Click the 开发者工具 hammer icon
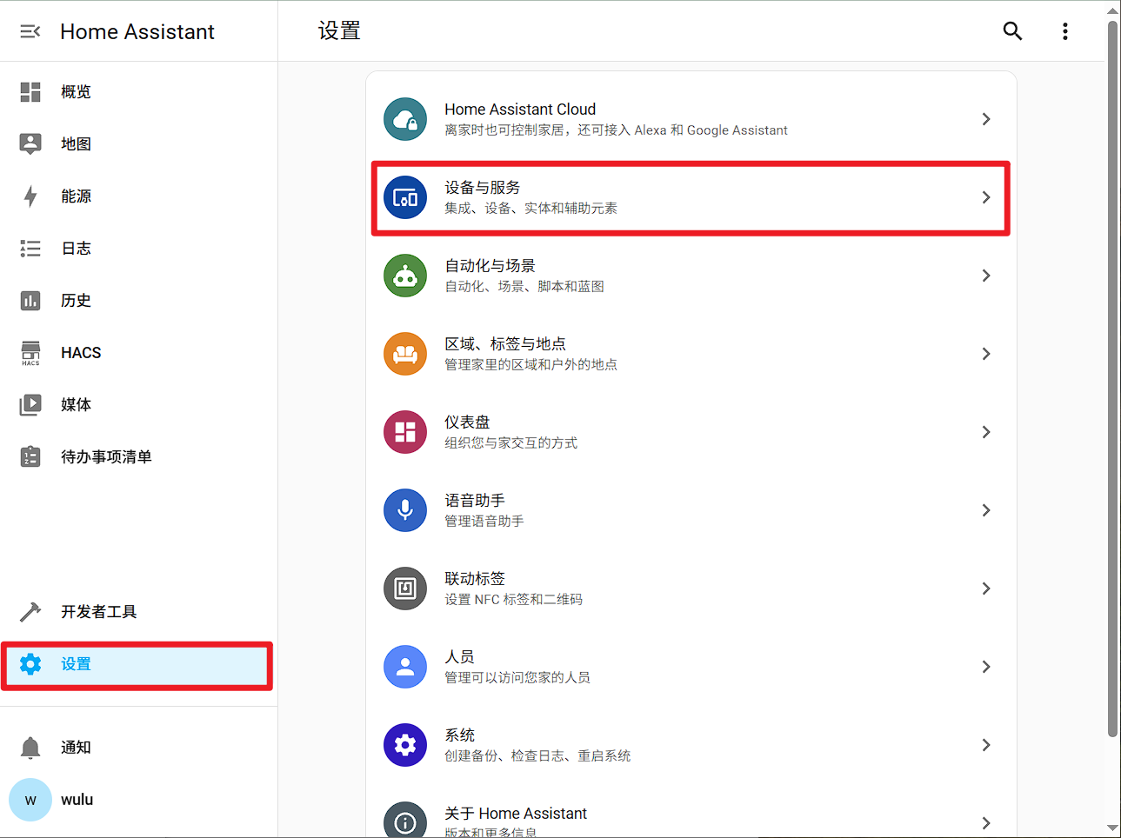The height and width of the screenshot is (838, 1121). [x=30, y=612]
